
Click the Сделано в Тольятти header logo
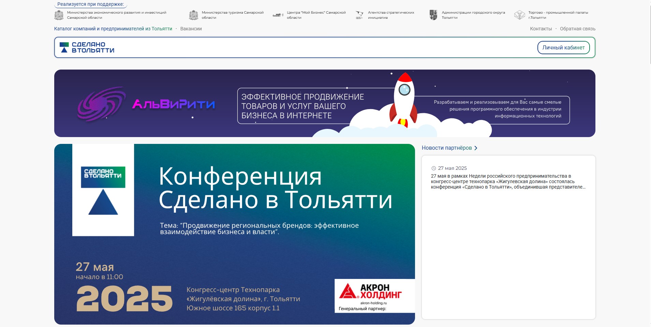(x=87, y=47)
